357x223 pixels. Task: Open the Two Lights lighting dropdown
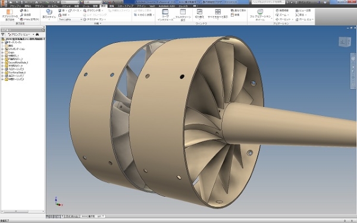[x=70, y=20]
